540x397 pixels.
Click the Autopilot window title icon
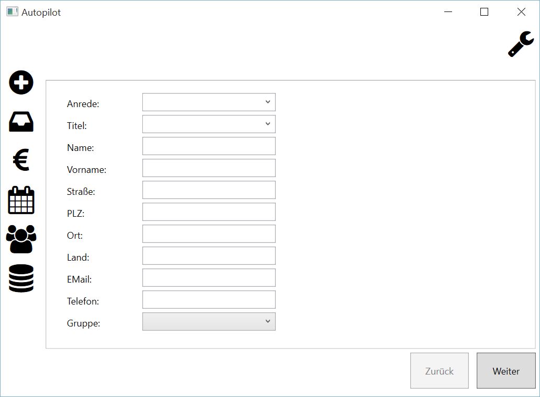click(x=12, y=11)
